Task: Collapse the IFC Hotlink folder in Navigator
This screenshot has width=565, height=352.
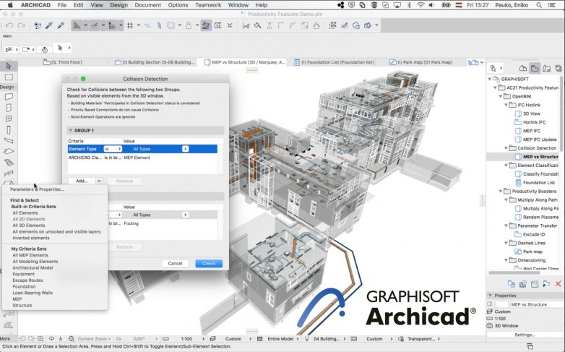Action: coord(506,105)
